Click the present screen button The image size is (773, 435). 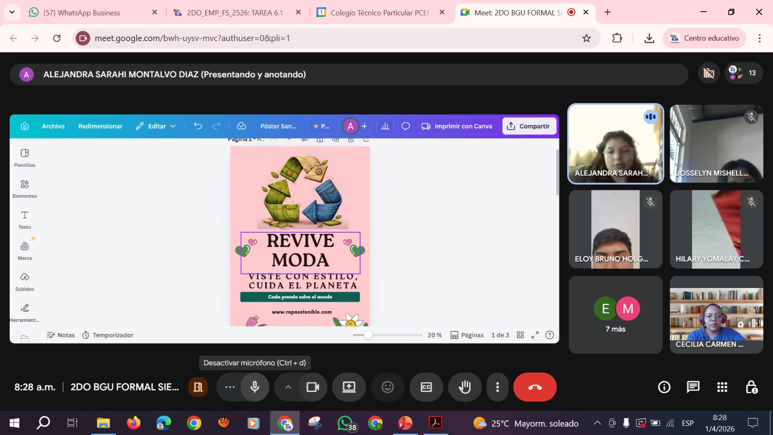point(349,387)
